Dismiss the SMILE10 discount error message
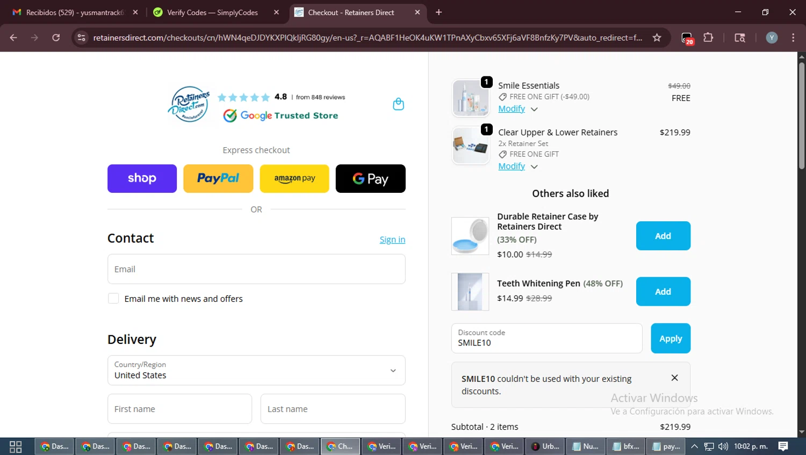 674,378
